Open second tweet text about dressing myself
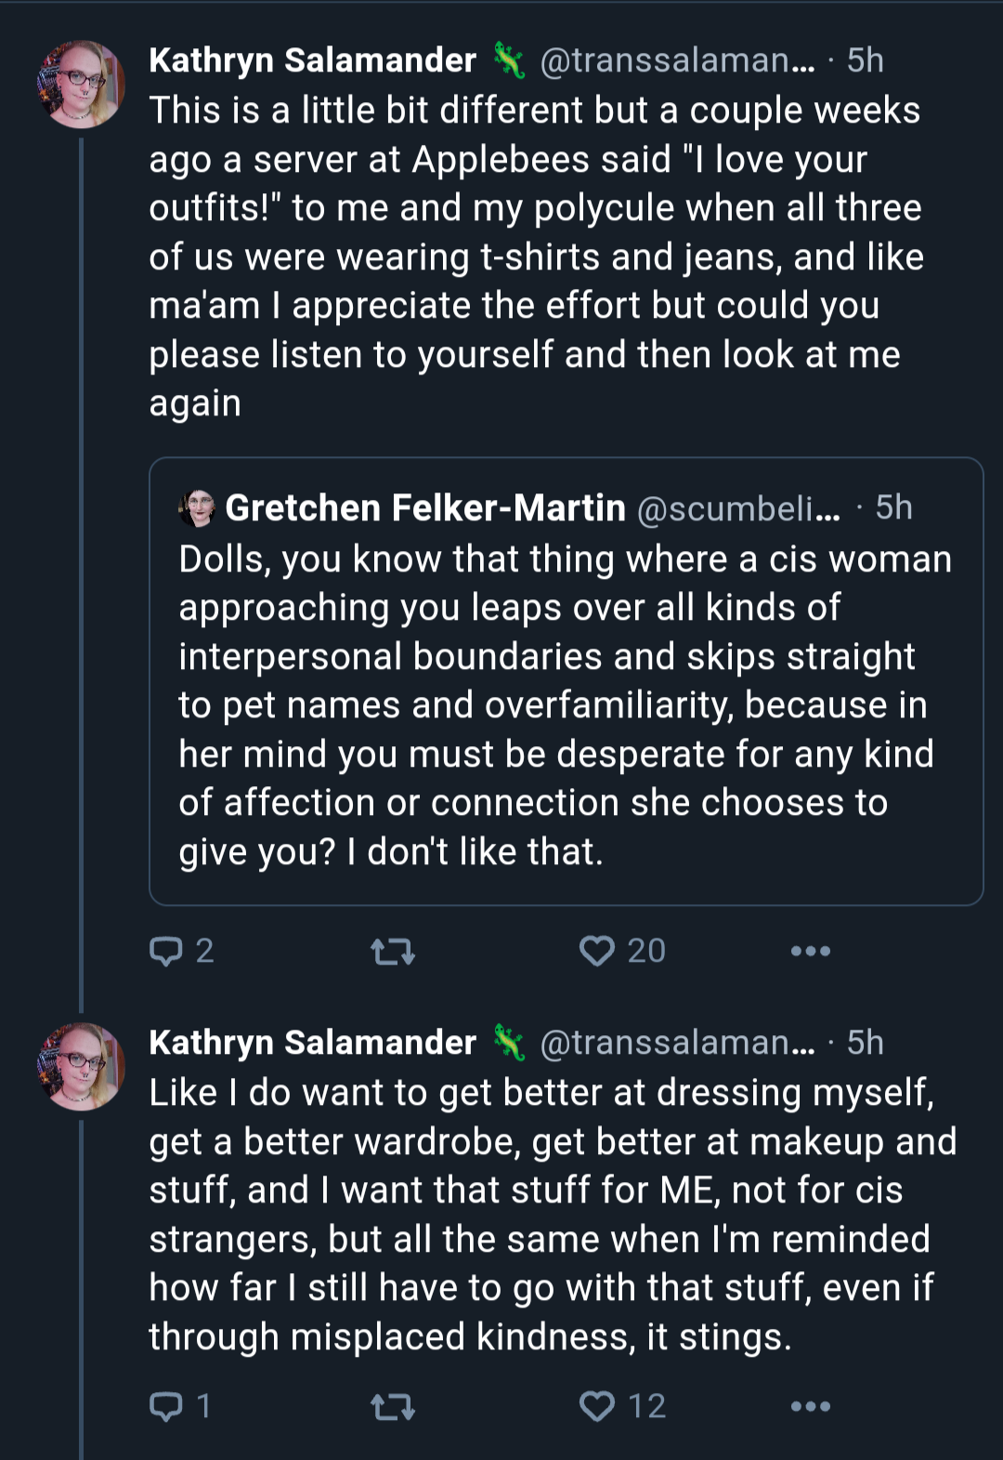Image resolution: width=1003 pixels, height=1460 pixels. pyautogui.click(x=553, y=1215)
